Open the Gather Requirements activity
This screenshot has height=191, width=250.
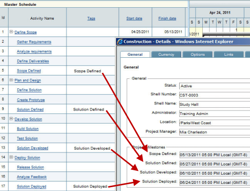pyautogui.click(x=34, y=42)
